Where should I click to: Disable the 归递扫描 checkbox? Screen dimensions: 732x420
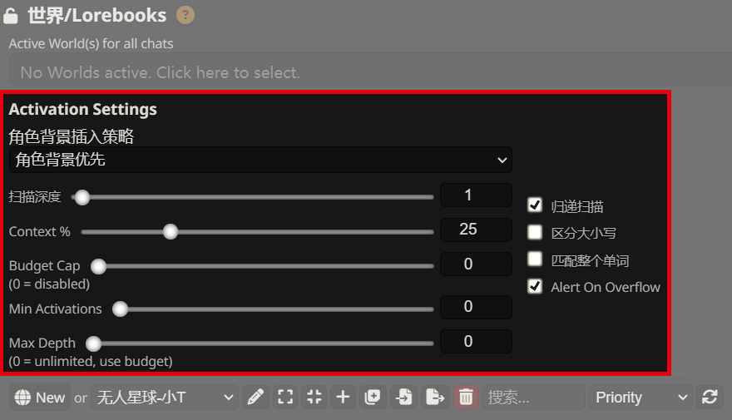click(x=535, y=205)
